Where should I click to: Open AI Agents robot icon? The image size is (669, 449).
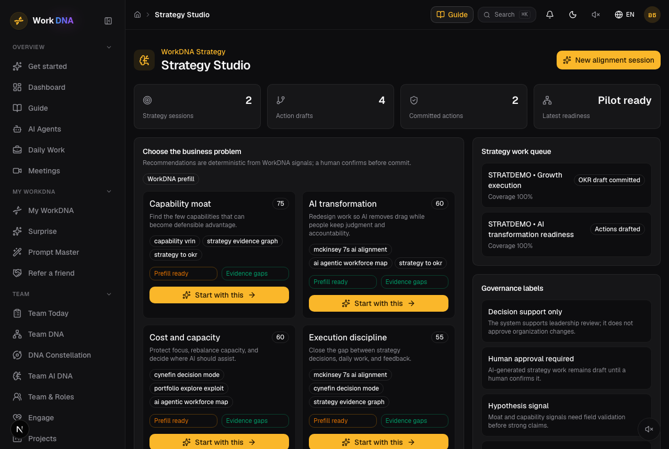[x=17, y=129]
